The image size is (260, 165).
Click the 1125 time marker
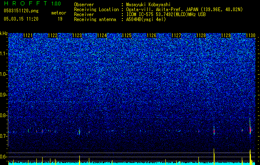pyautogui.click(x=126, y=35)
